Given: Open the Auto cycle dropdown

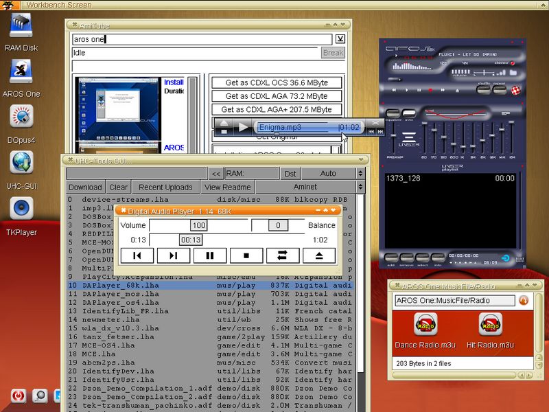Looking at the screenshot, I should 328,174.
